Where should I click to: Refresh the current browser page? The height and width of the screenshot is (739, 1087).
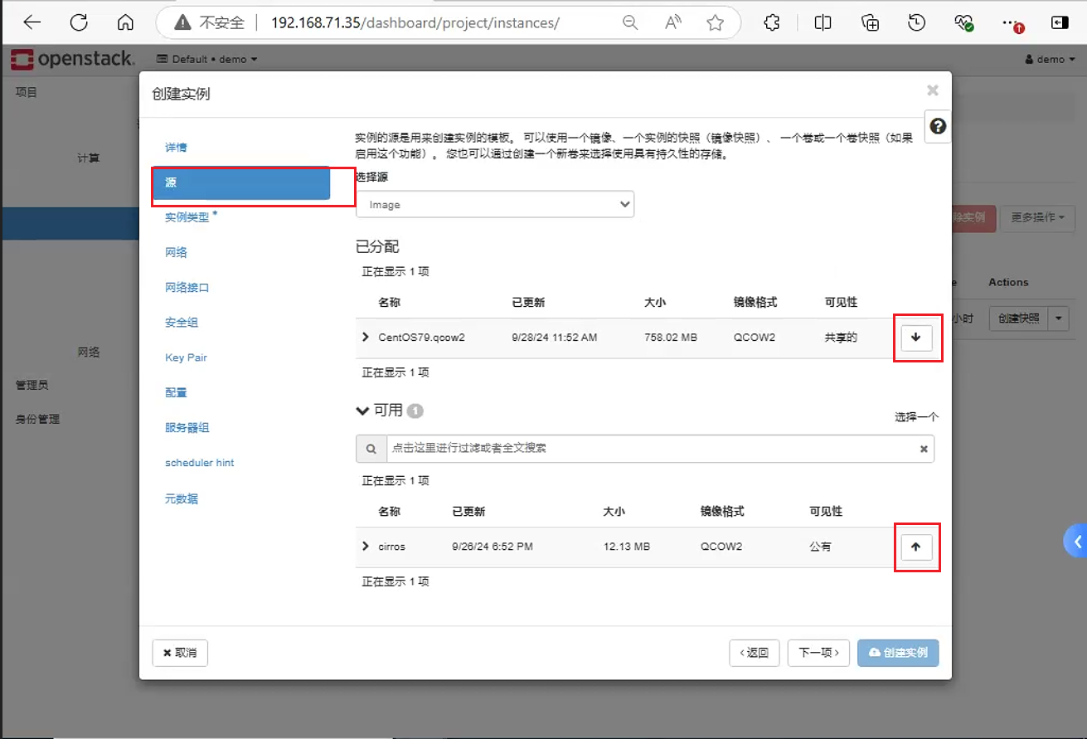point(79,22)
